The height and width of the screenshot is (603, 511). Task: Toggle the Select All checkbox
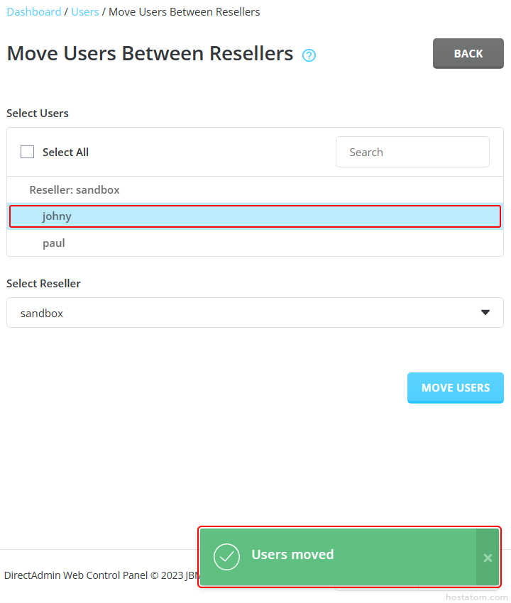click(28, 152)
